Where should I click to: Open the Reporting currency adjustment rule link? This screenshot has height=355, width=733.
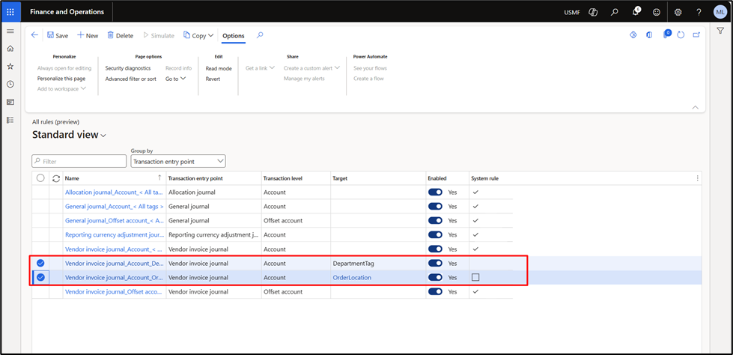click(115, 235)
